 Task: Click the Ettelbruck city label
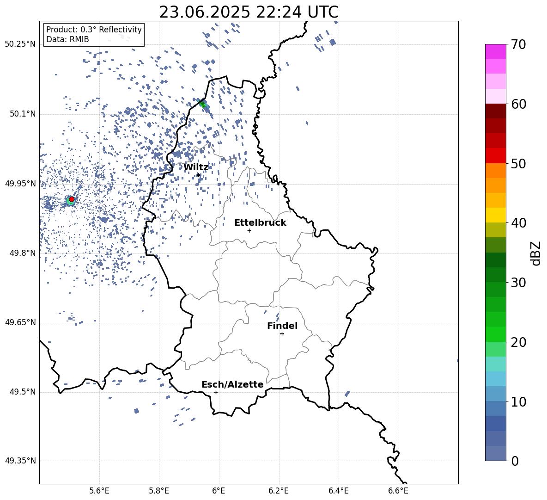click(x=260, y=223)
